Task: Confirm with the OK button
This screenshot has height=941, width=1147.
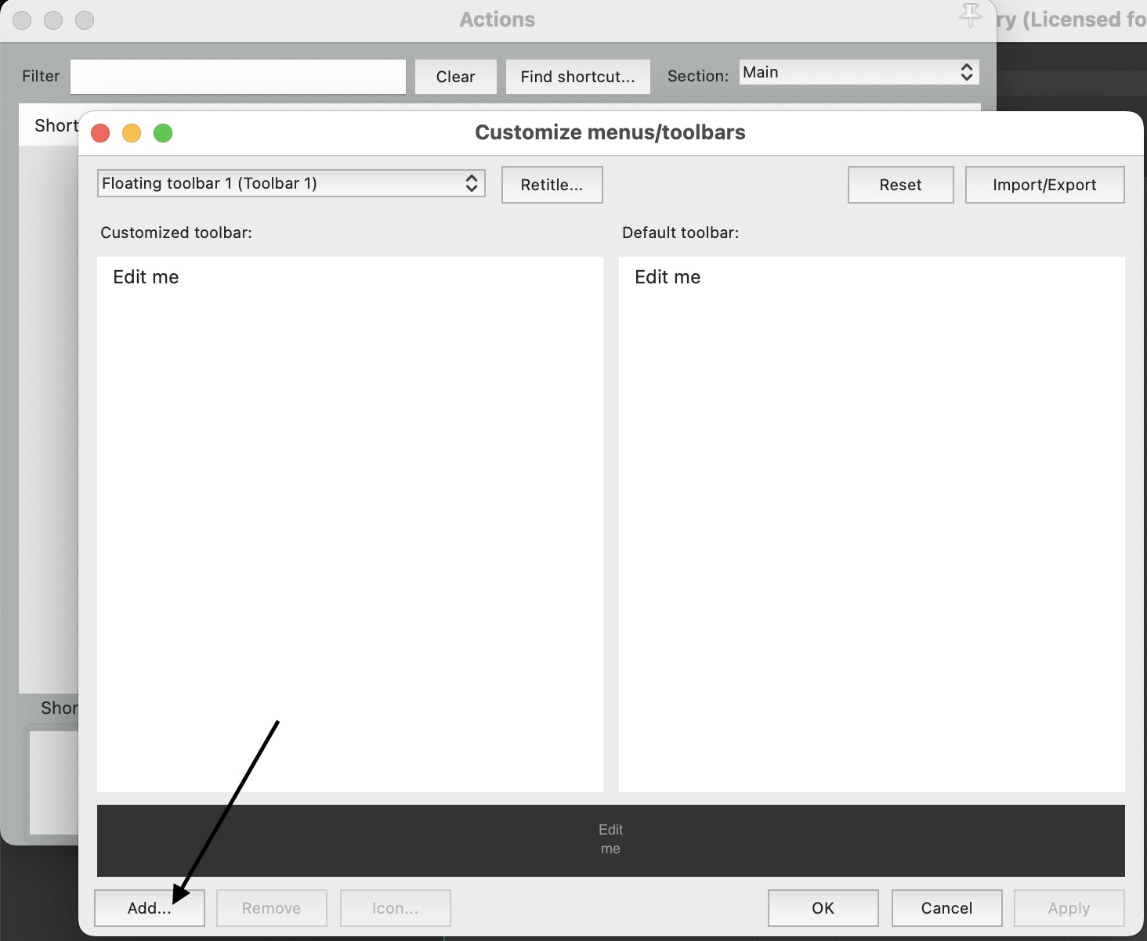Action: [823, 908]
